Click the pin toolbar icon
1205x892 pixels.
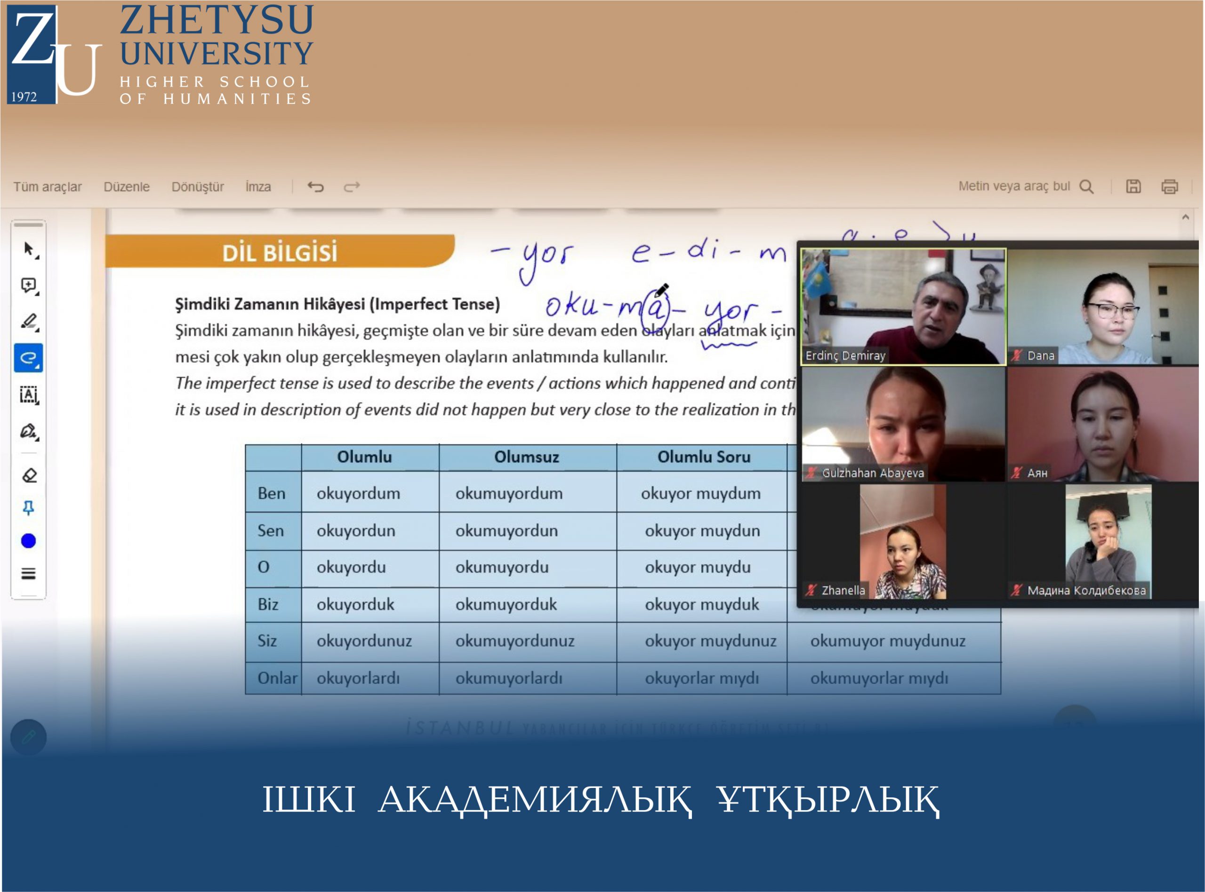29,507
